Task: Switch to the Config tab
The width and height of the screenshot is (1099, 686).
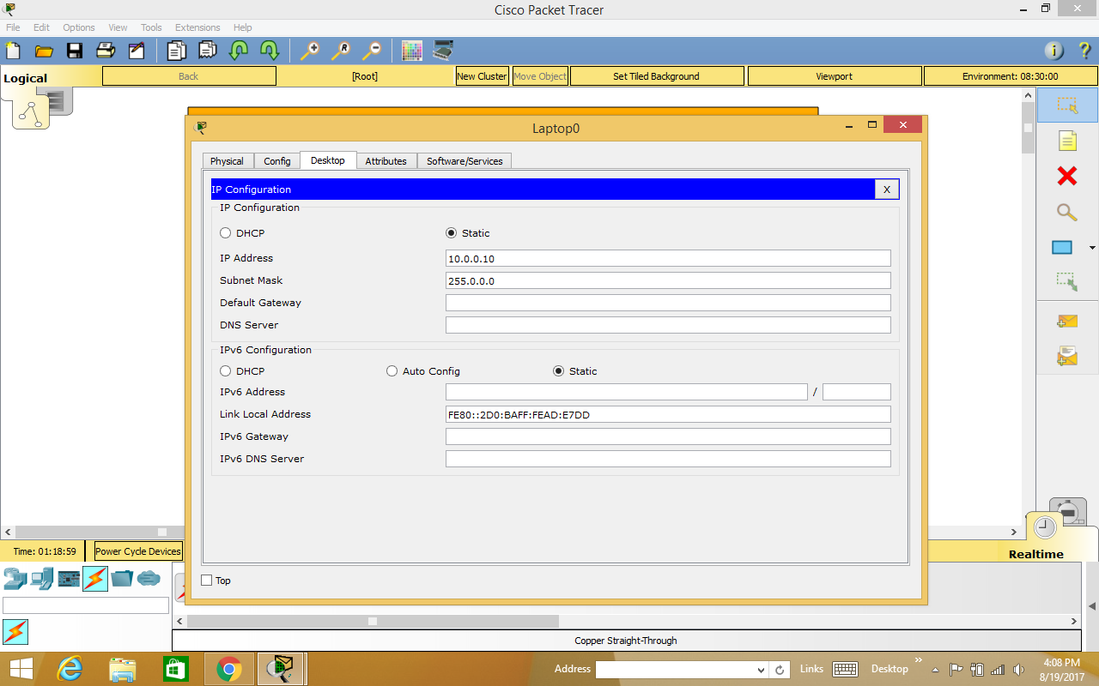Action: pyautogui.click(x=276, y=160)
